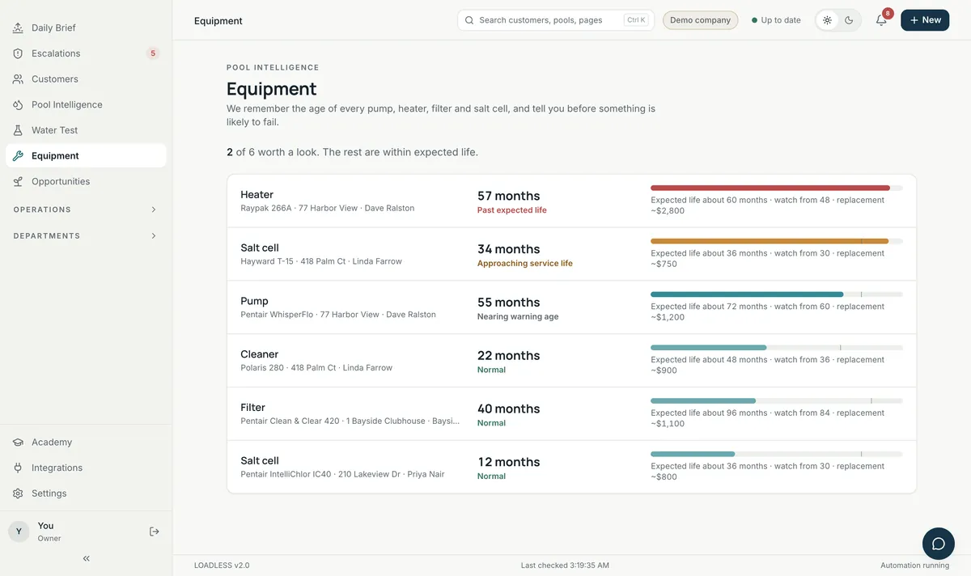
Task: Open the Heater Raypak 266A row
Action: 571,201
